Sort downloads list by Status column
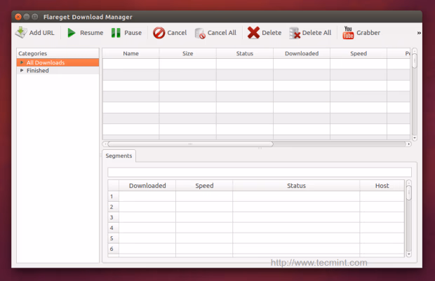The image size is (435, 281). point(245,53)
